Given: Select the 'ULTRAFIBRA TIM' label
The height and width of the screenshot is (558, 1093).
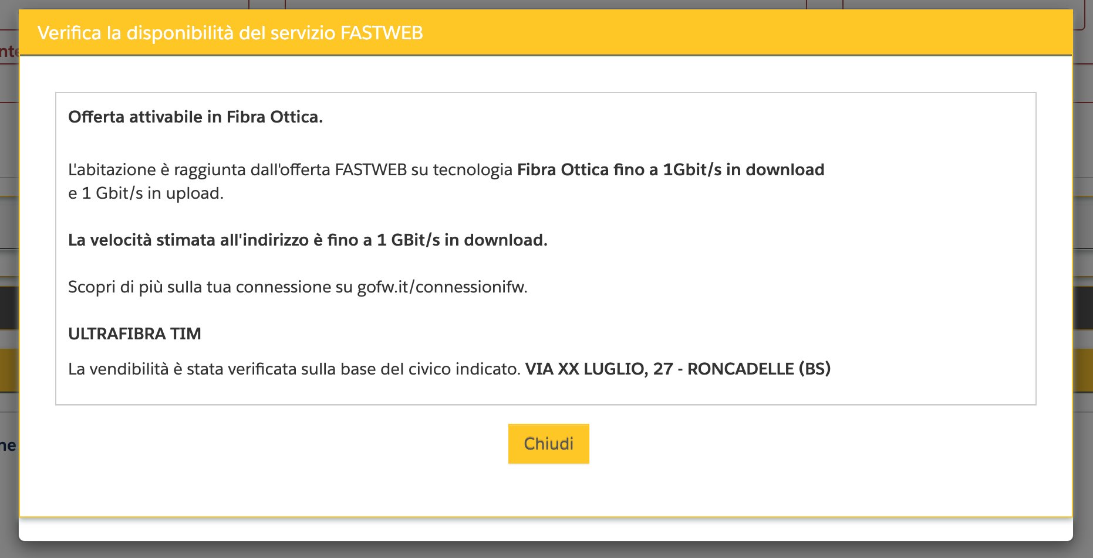Looking at the screenshot, I should (x=134, y=334).
